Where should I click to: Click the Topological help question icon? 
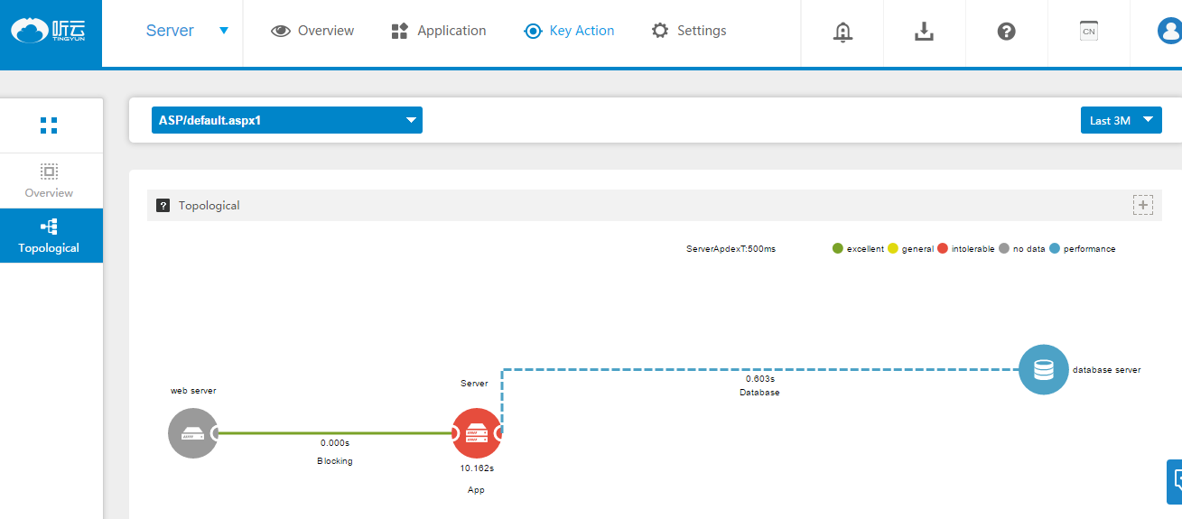tap(163, 206)
